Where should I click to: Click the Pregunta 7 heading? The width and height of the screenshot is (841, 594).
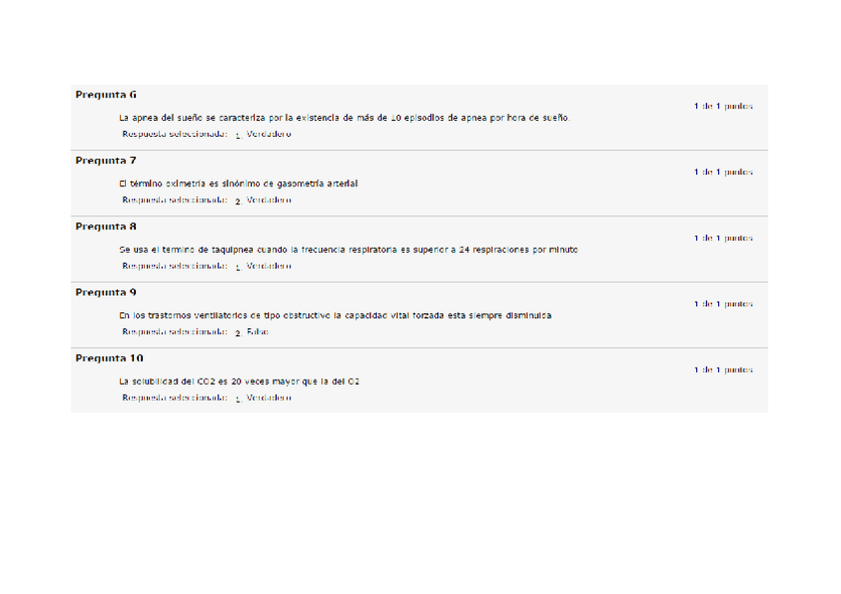[106, 161]
